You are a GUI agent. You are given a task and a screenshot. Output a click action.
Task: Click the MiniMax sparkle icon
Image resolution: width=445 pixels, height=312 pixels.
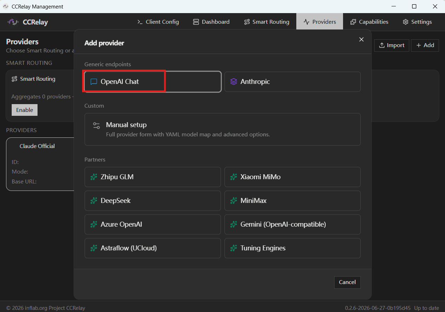pyautogui.click(x=234, y=201)
